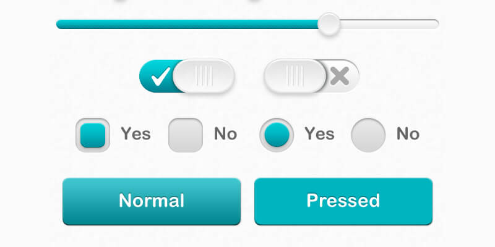Click the Yes label beside the square checkbox
The image size is (495, 247).
pyautogui.click(x=136, y=133)
